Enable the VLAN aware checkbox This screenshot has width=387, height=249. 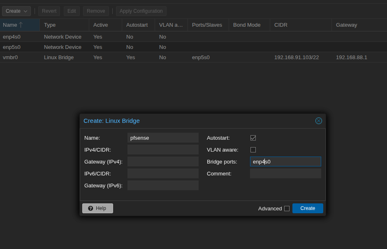(253, 150)
